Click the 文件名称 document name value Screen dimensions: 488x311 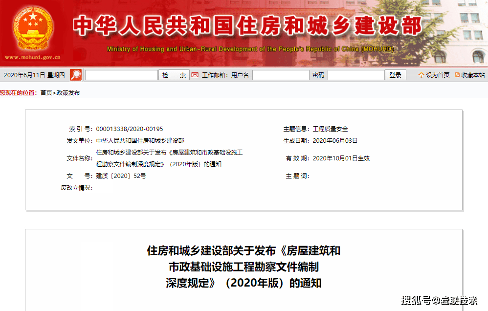[x=169, y=158]
